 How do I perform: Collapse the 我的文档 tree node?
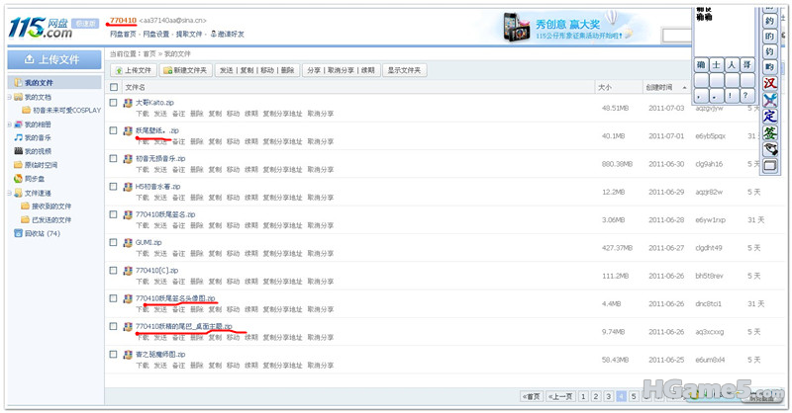point(10,97)
